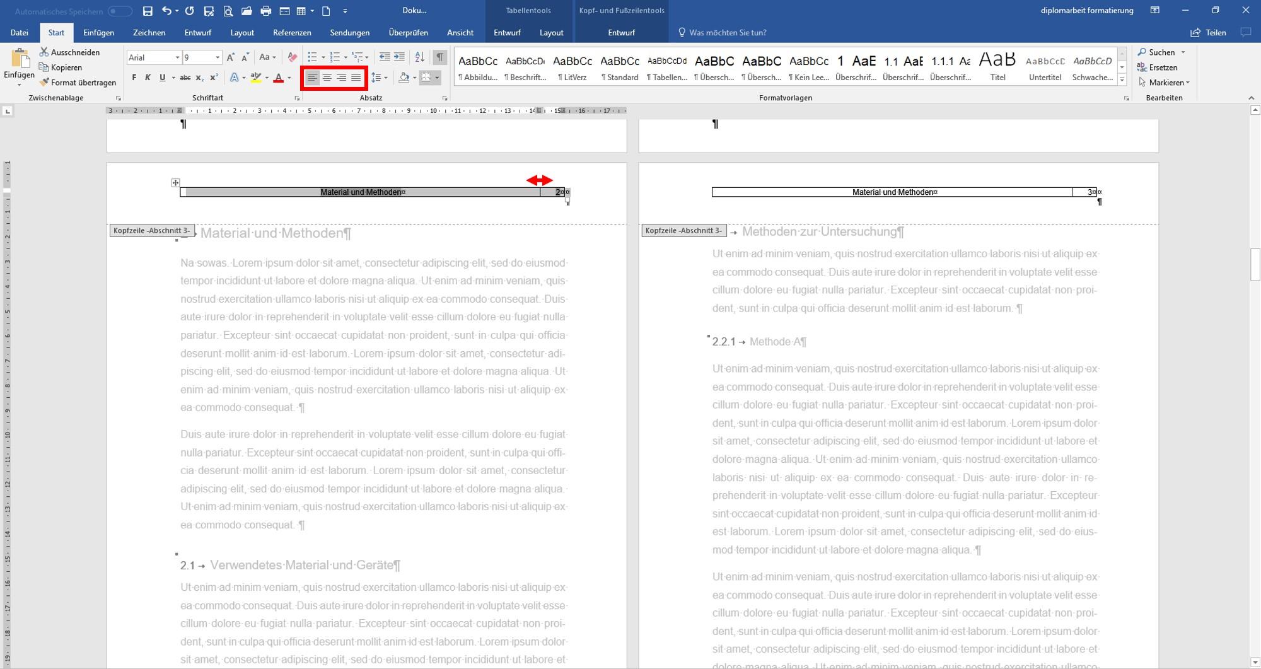
Task: Toggle paragraph marks display (¶)
Action: (440, 57)
